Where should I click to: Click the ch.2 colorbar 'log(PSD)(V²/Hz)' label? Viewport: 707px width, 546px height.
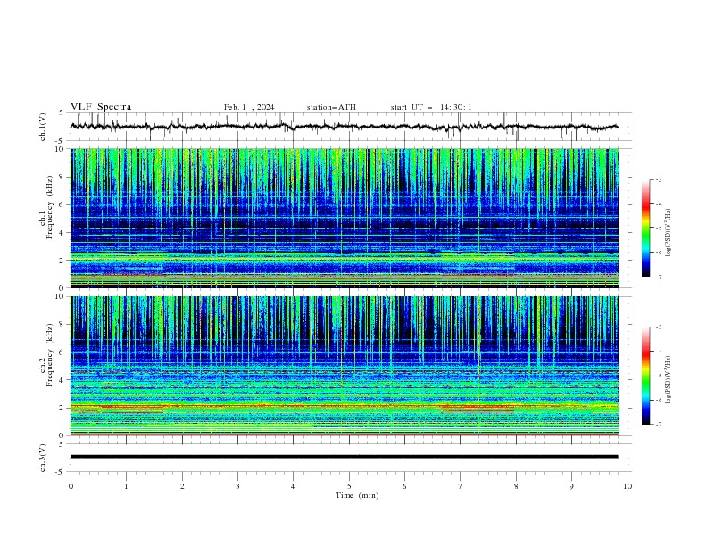pos(669,379)
